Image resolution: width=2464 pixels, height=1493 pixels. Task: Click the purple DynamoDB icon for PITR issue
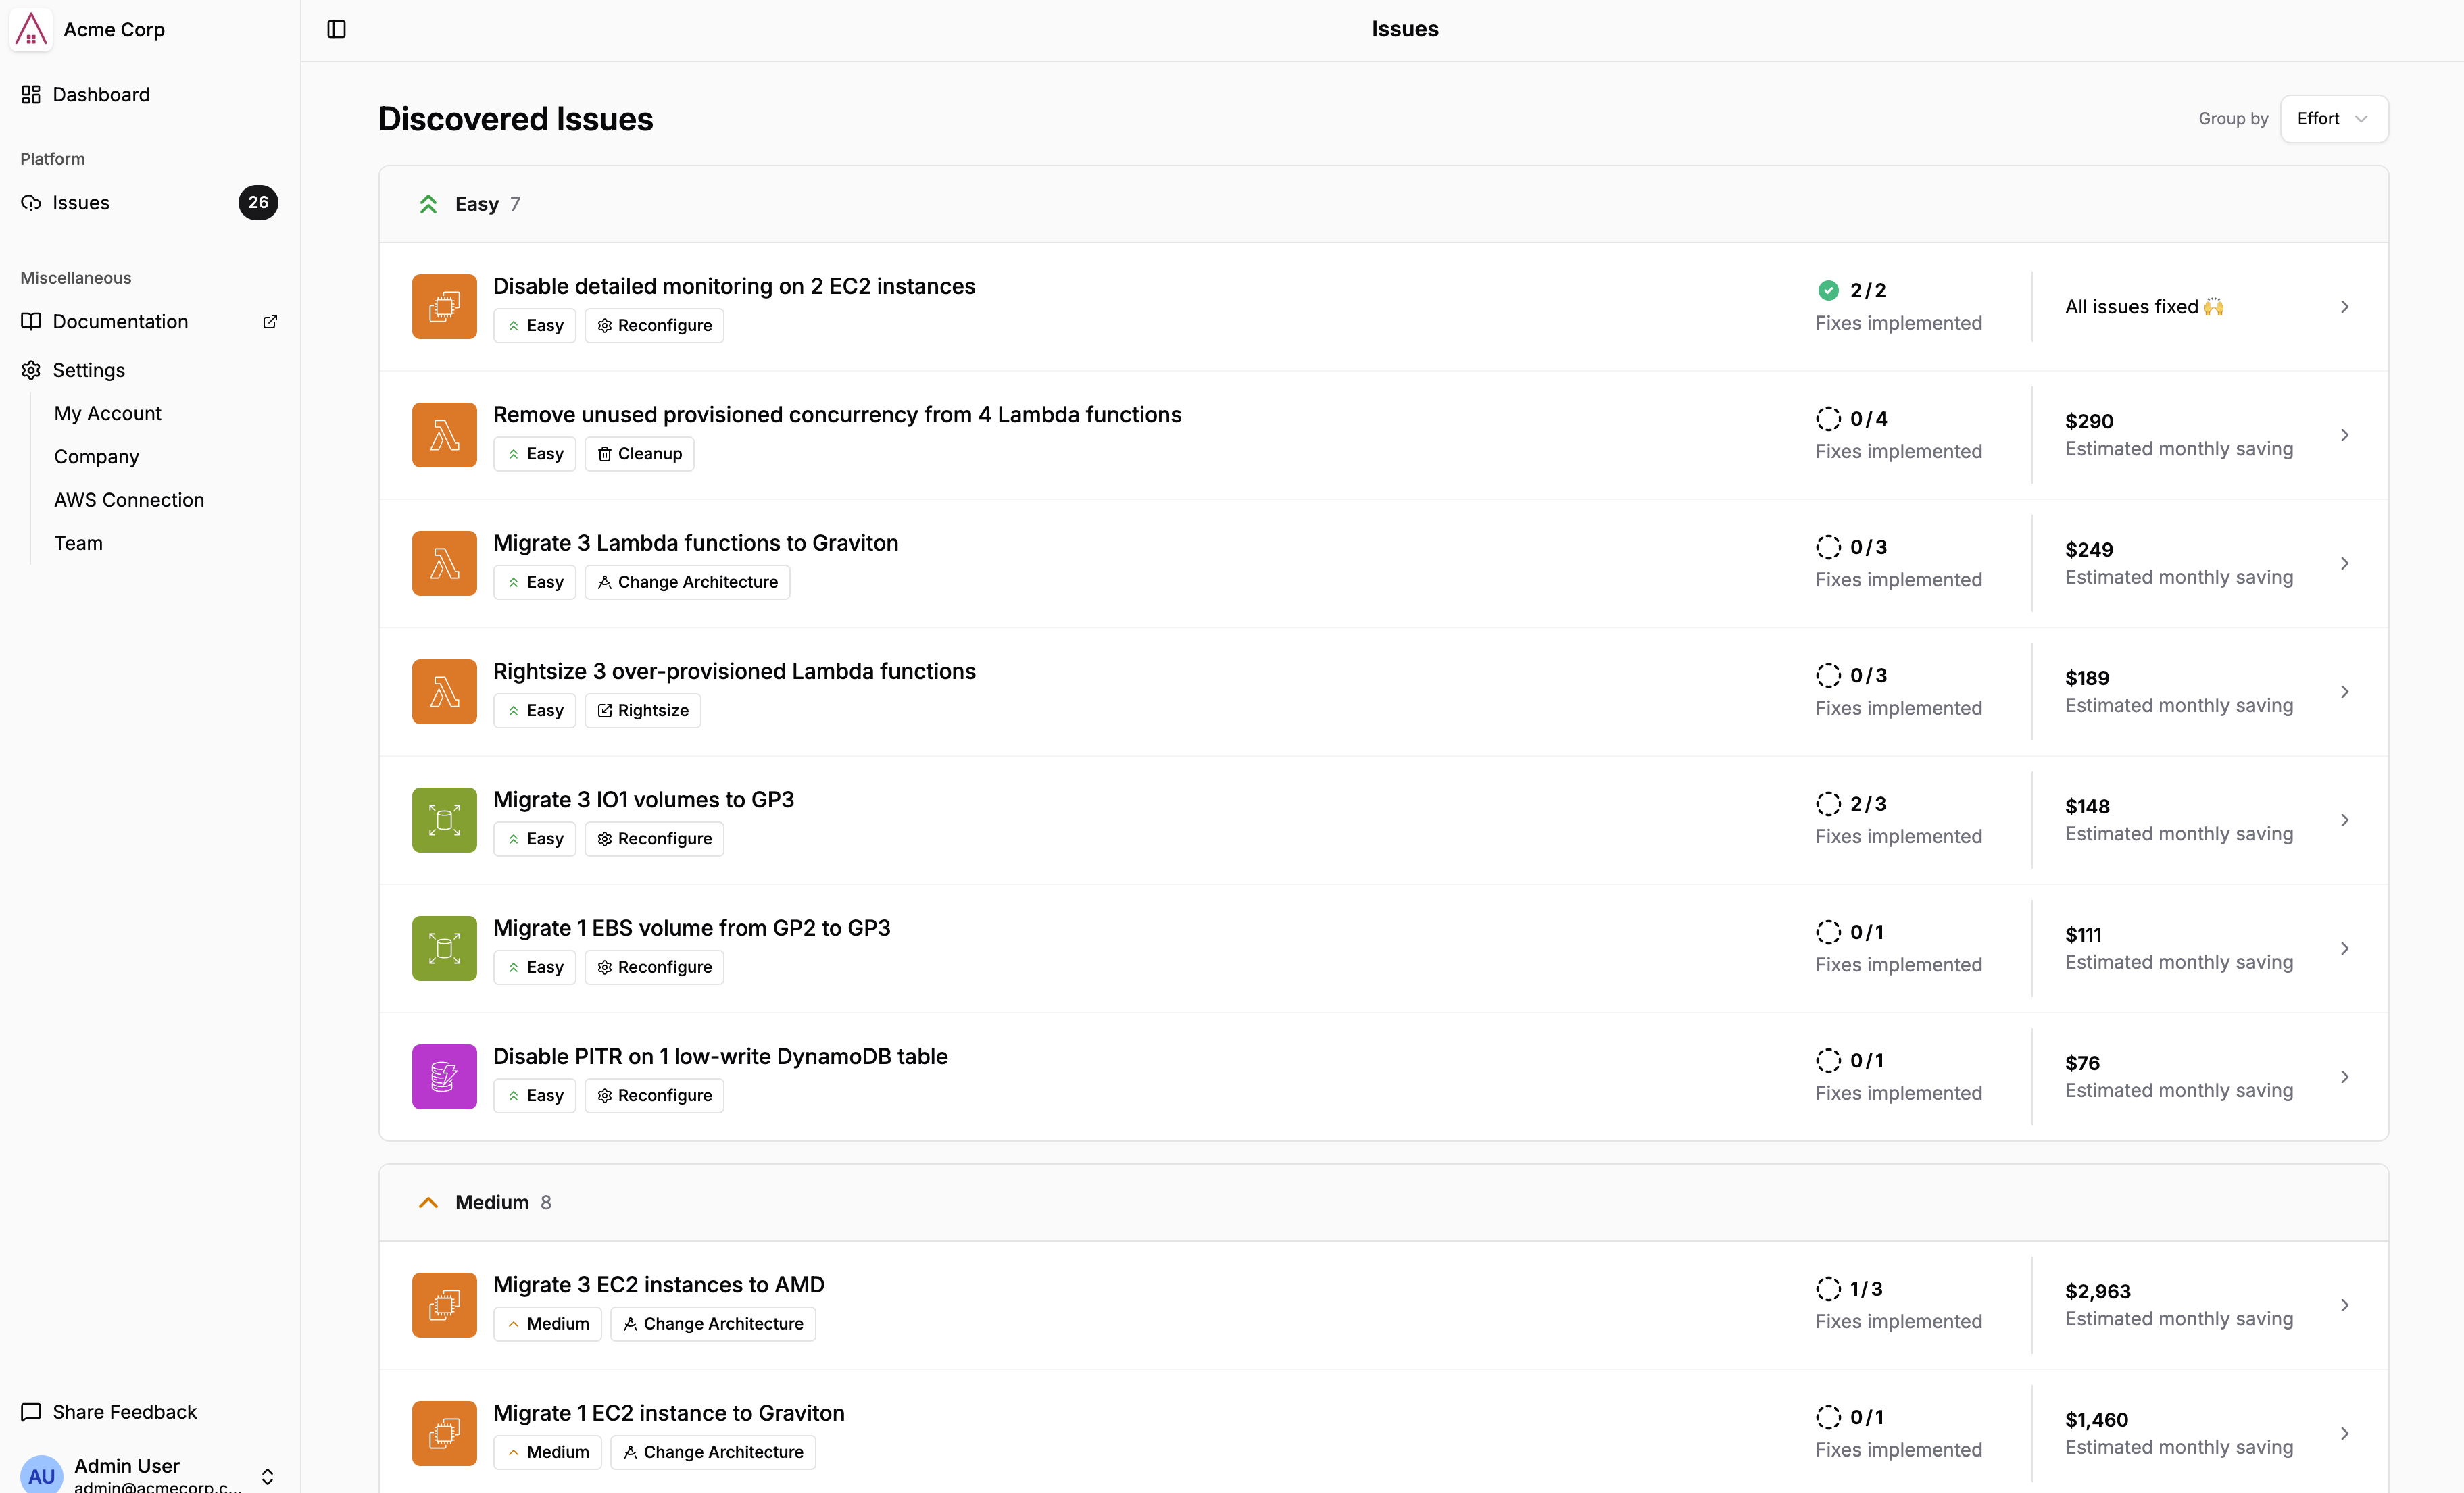pos(444,1078)
